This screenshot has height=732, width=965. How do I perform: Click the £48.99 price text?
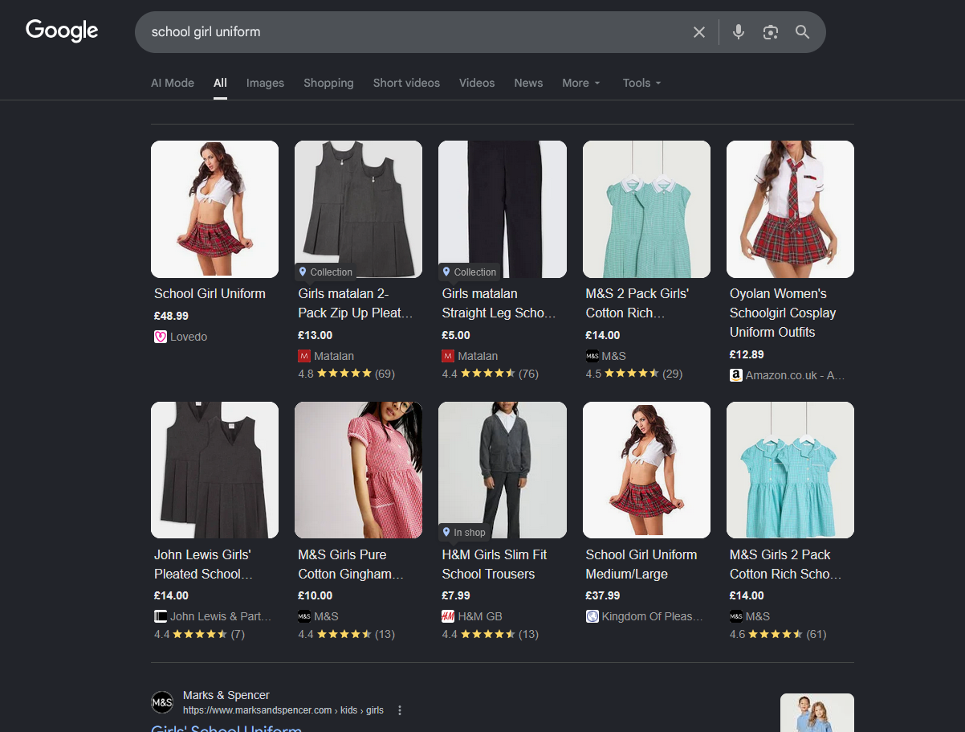171,316
